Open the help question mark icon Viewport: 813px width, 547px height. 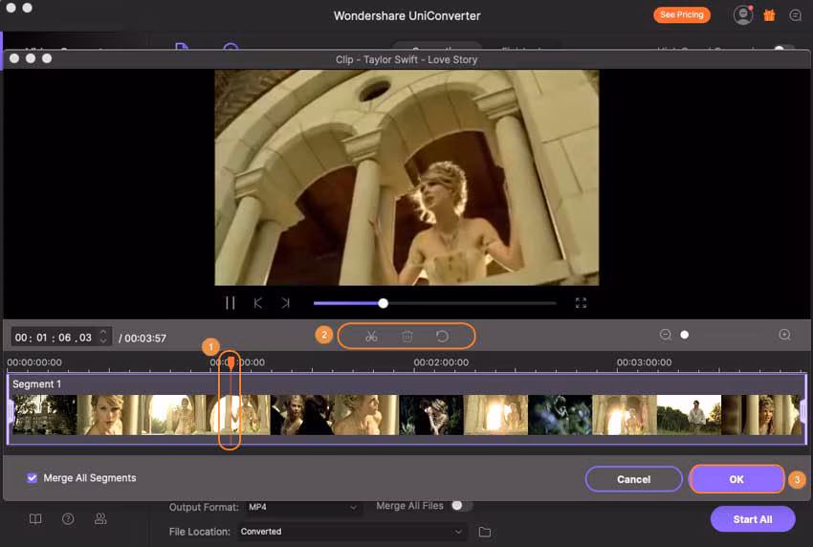pos(68,519)
